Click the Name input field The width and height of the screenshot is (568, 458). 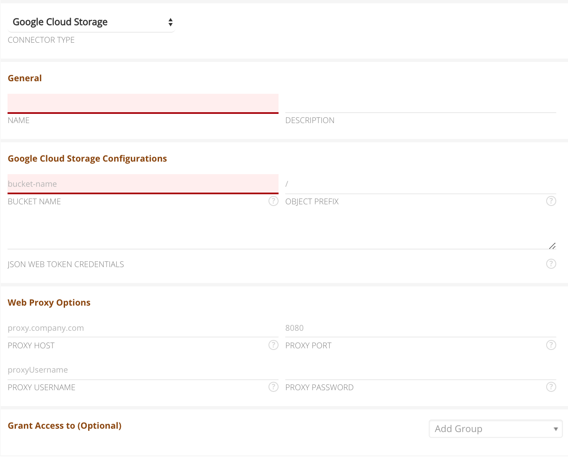click(143, 103)
